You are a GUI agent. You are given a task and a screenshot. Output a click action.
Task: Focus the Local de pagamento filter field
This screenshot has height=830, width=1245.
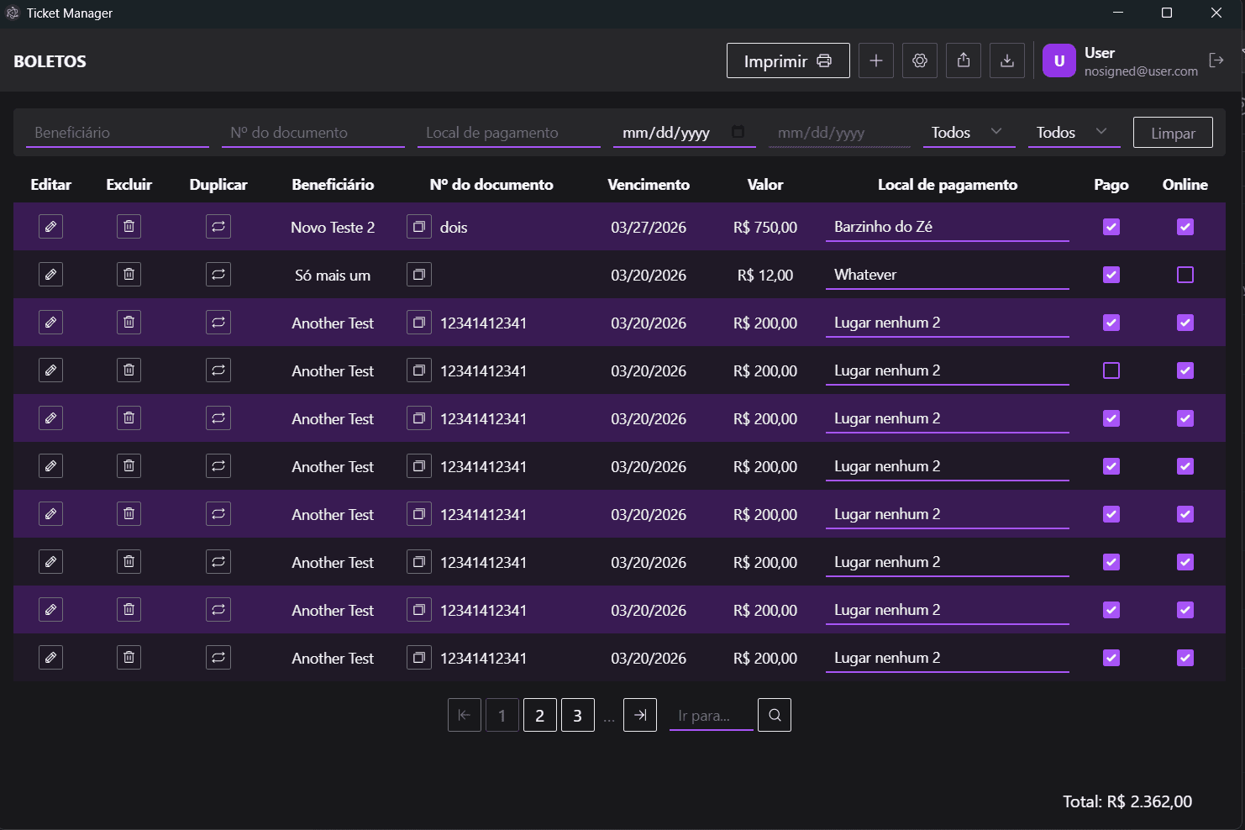click(x=509, y=133)
